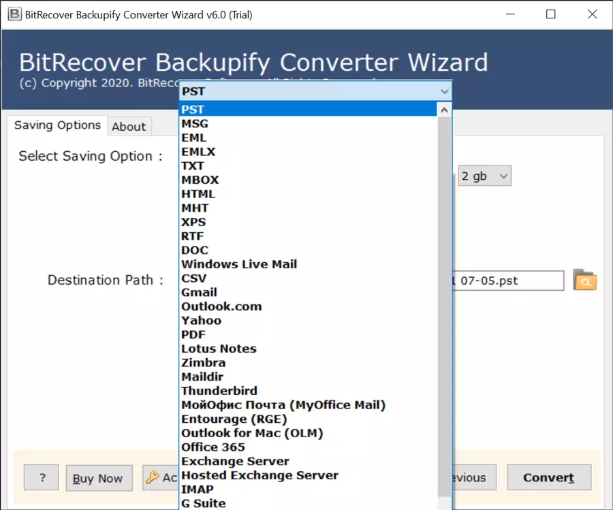The height and width of the screenshot is (510, 613).
Task: Select EML saving format
Action: click(308, 138)
